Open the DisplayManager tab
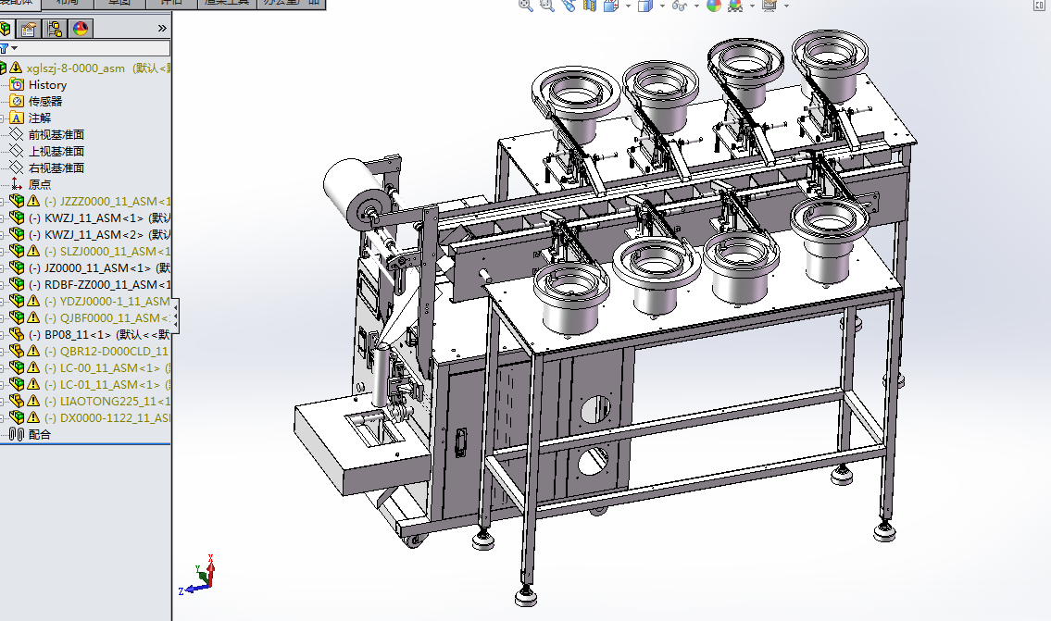 point(81,29)
